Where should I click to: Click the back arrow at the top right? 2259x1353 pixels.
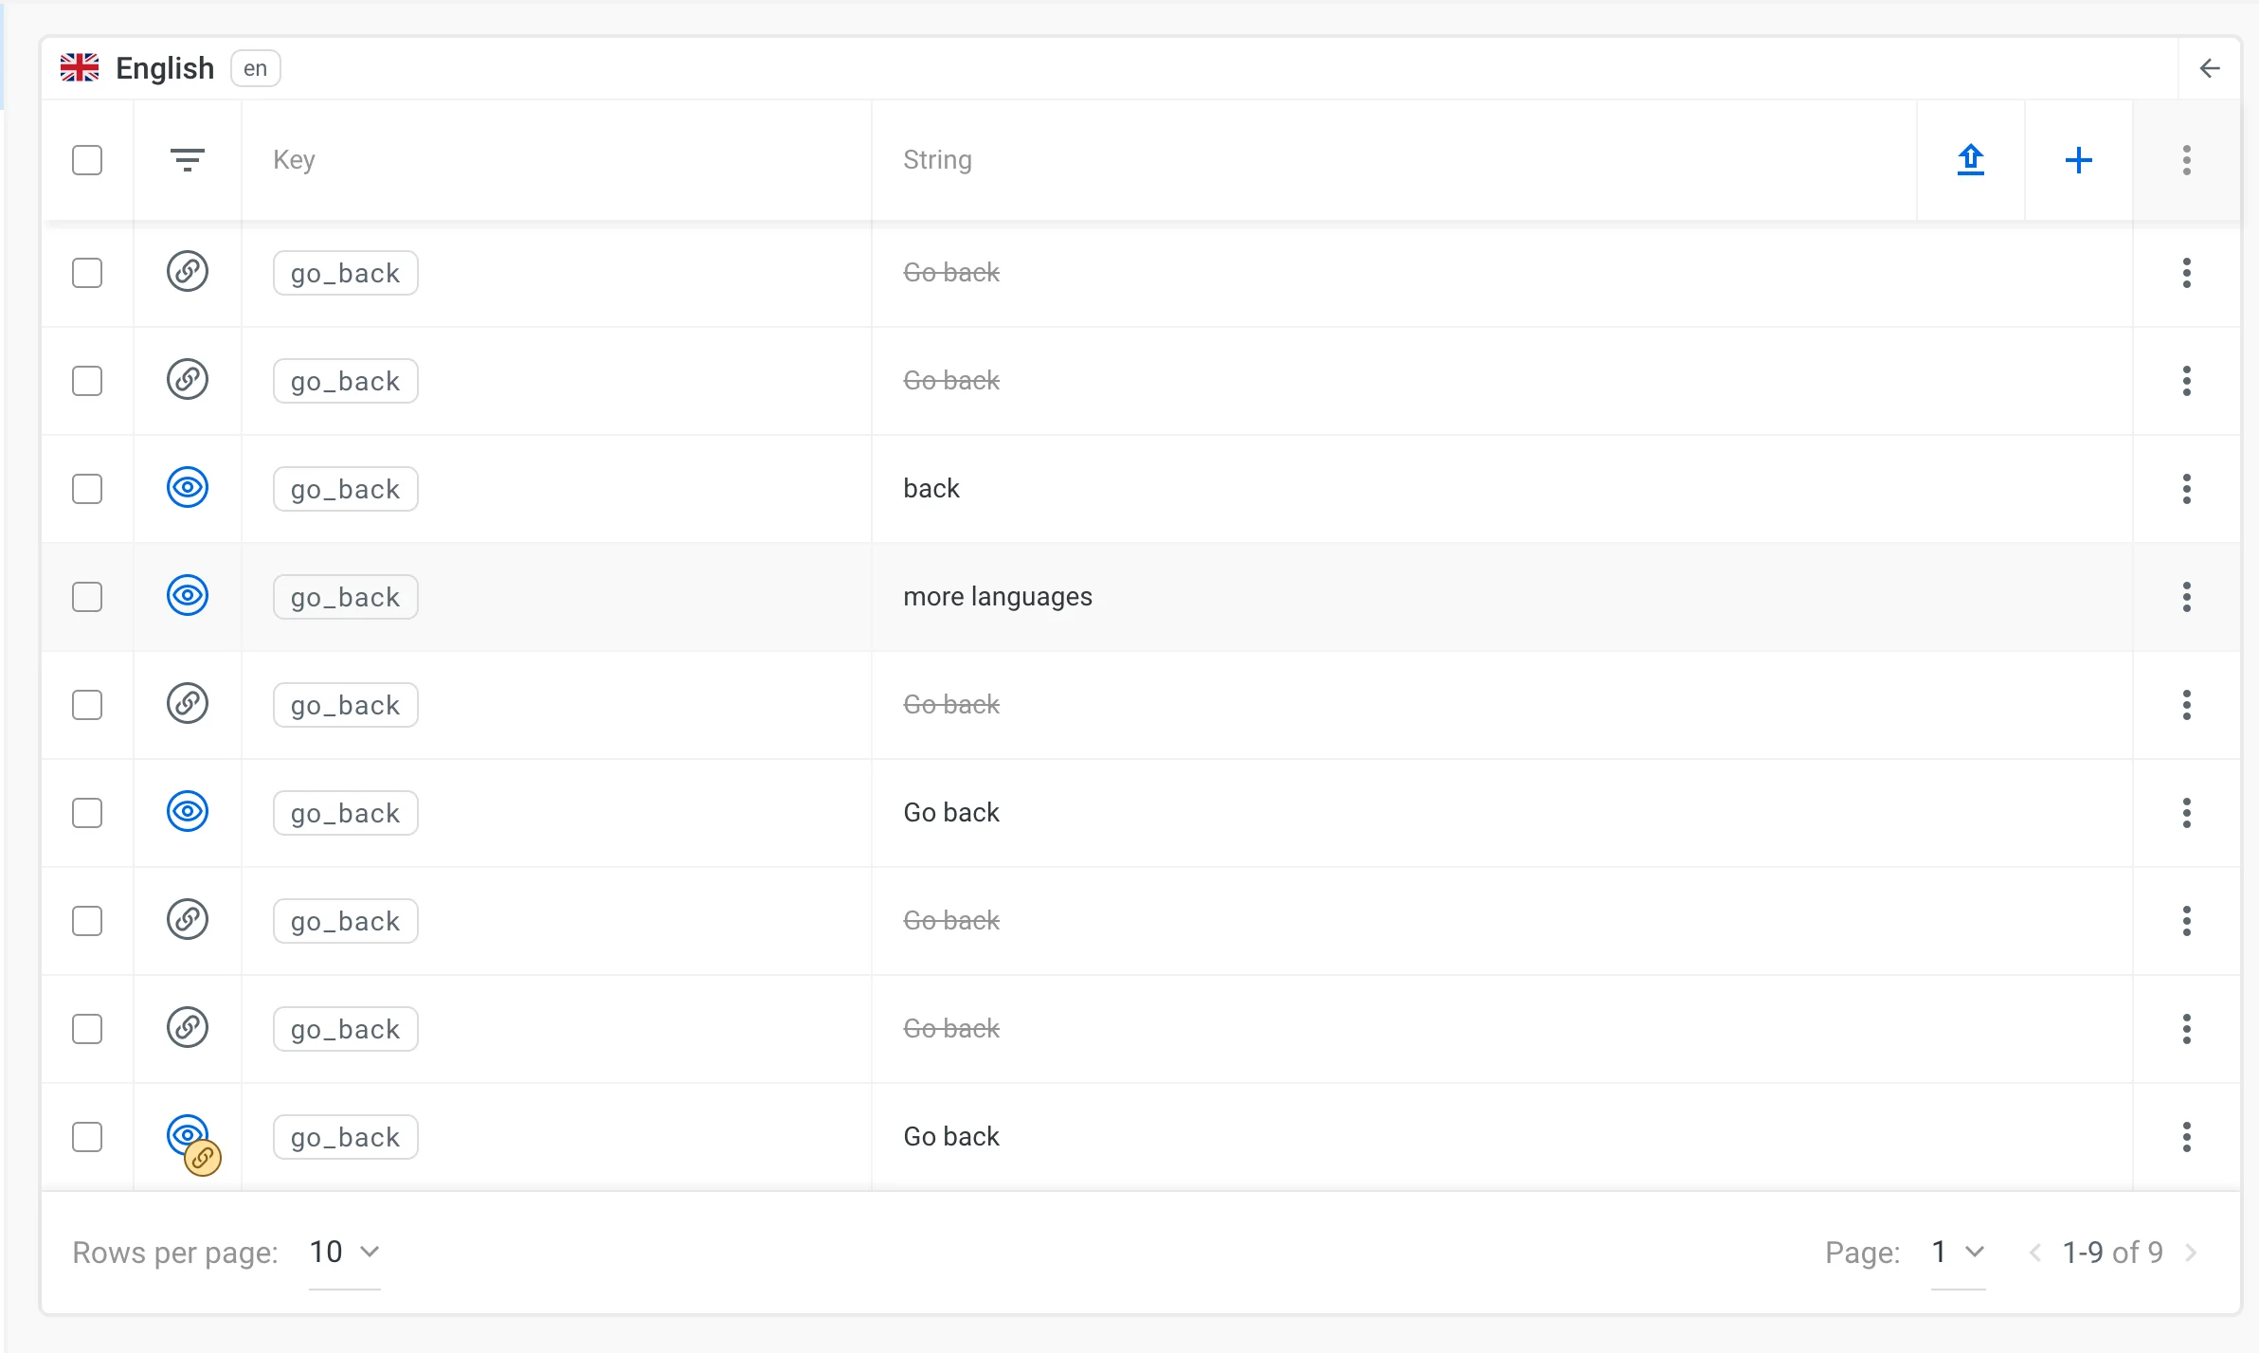2212,67
